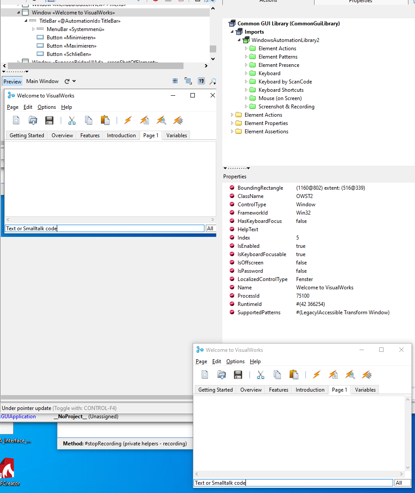Select Button «Schließen» in the element tree
The image size is (415, 493).
69,54
